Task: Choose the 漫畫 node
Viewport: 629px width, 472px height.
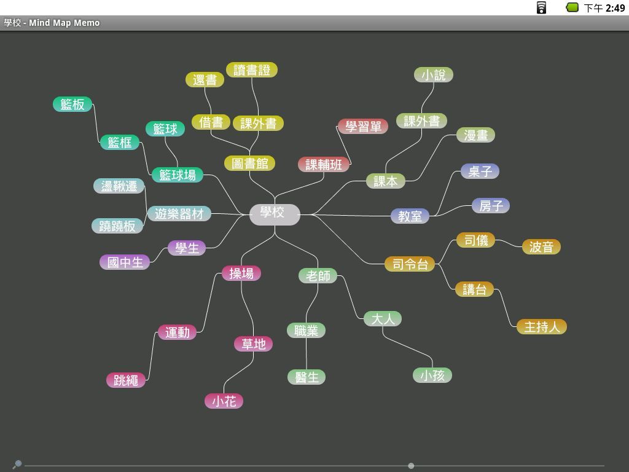Action: (475, 135)
